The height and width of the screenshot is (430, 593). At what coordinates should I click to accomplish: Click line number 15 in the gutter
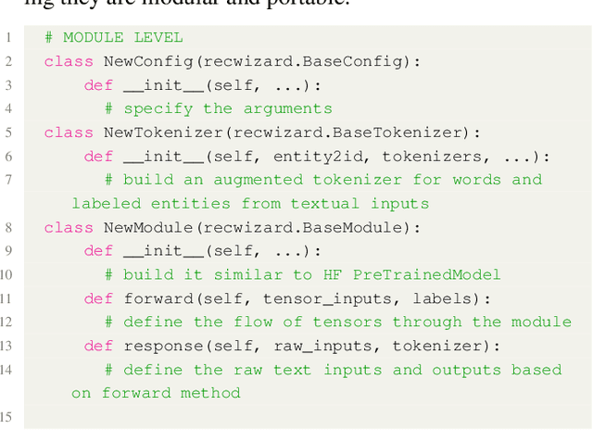[x=7, y=417]
